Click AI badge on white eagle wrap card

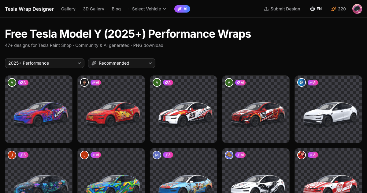[x=240, y=155]
